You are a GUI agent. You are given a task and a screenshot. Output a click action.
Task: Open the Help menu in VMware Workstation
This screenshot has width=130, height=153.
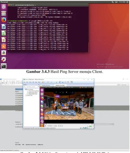click(39, 82)
